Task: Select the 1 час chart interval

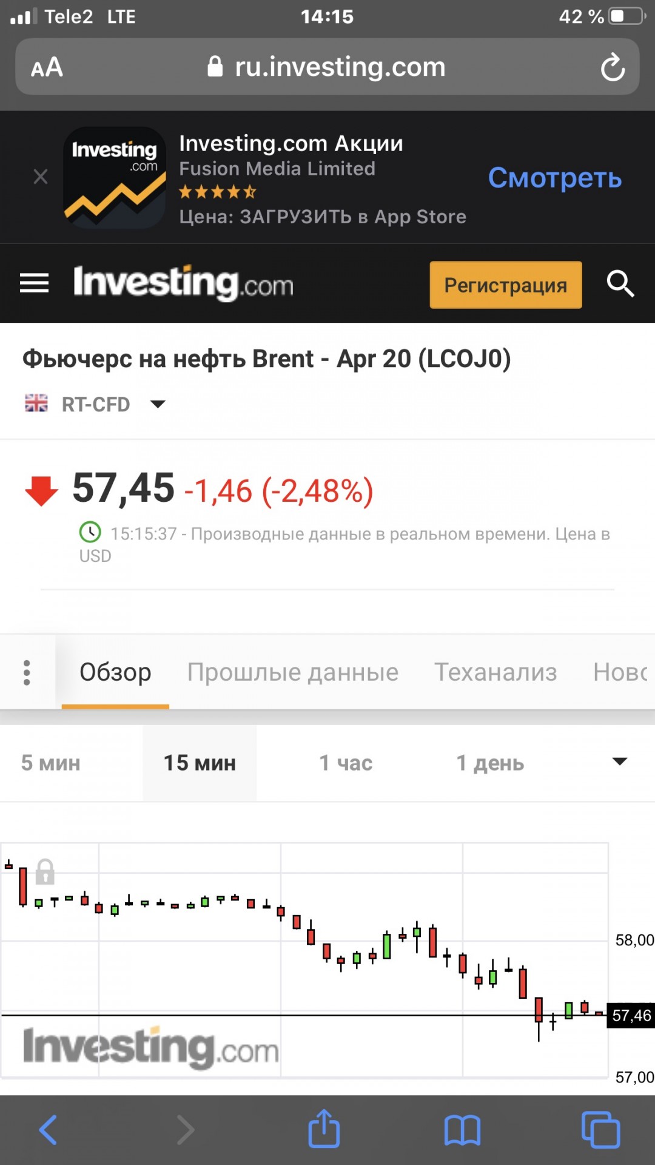Action: click(x=346, y=763)
